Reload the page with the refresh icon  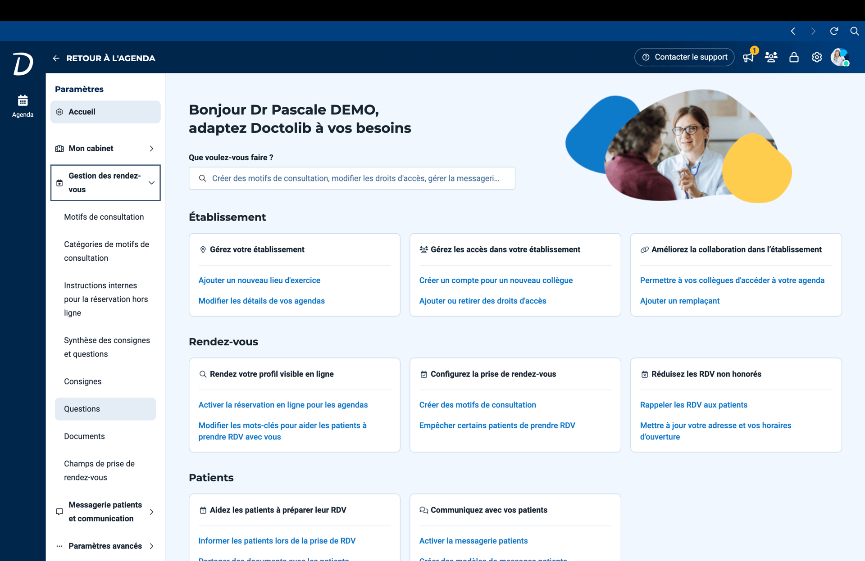point(834,31)
